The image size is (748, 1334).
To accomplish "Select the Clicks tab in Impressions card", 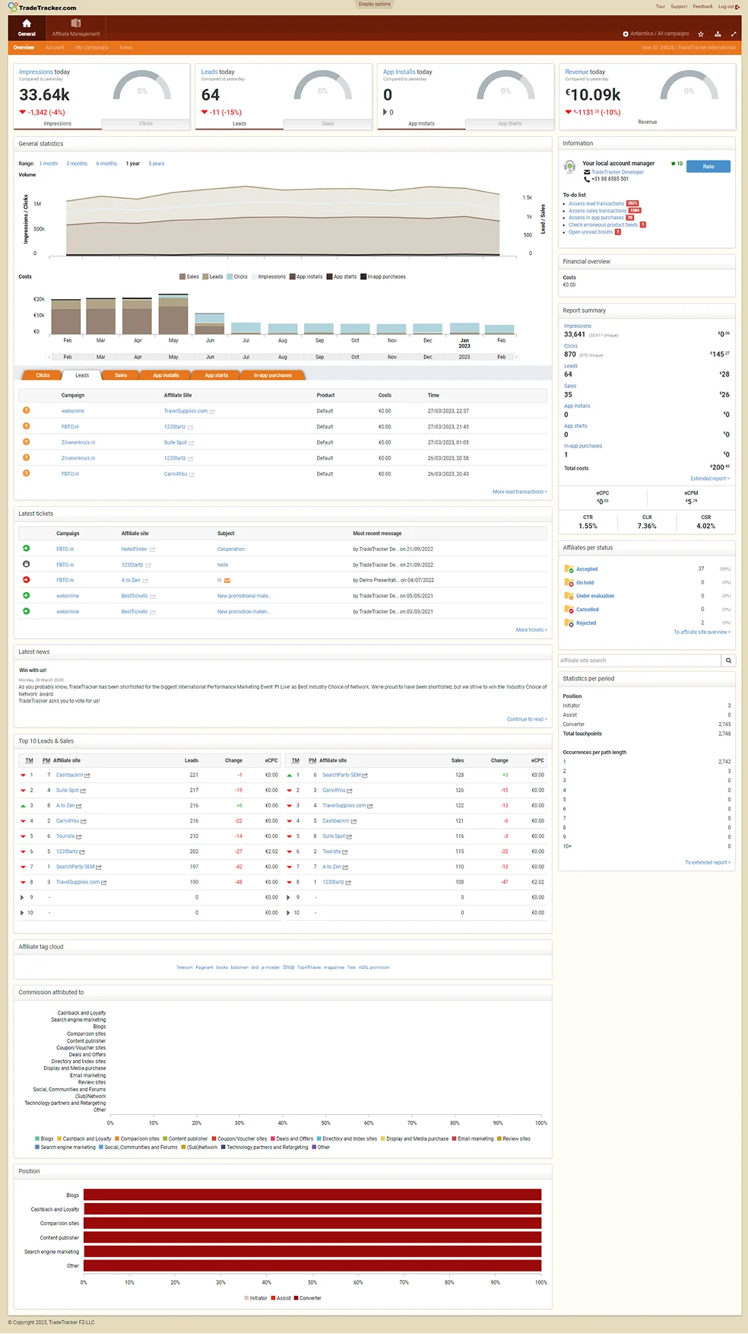I will (146, 123).
